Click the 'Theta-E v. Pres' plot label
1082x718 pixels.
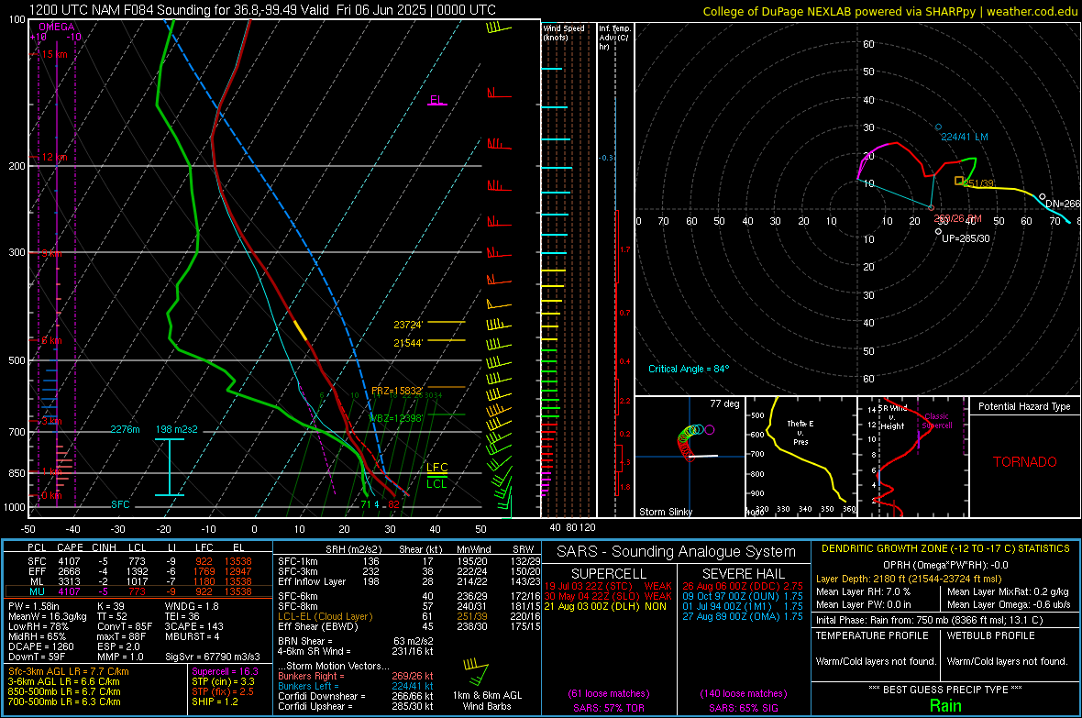(x=800, y=432)
